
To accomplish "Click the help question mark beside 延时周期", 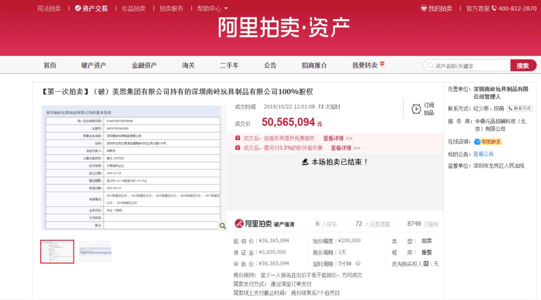I will (x=358, y=263).
